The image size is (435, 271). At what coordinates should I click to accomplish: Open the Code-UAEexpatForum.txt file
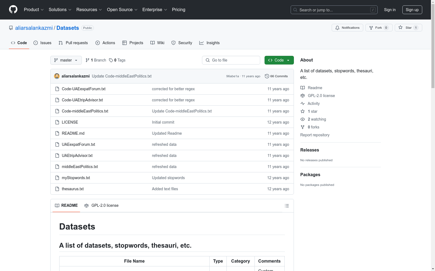[84, 89]
